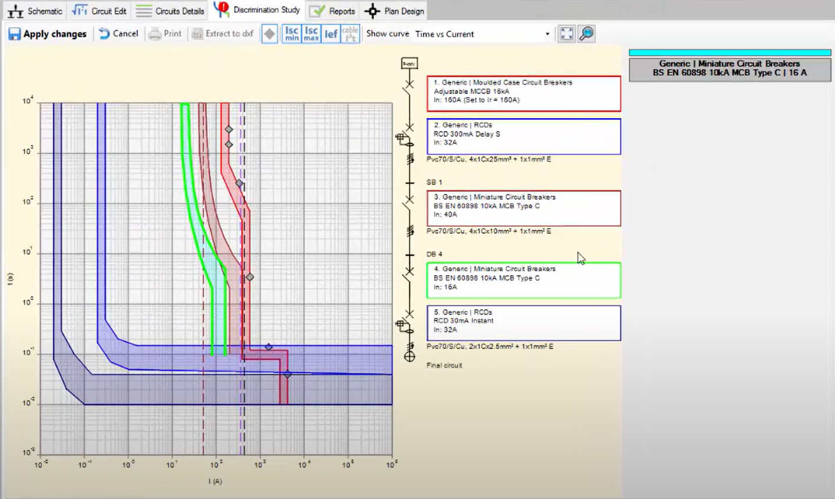Click the Circuits Details list icon
This screenshot has height=499, width=835.
coord(144,11)
